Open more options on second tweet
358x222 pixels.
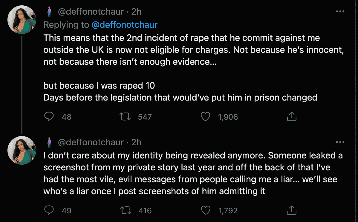point(340,142)
